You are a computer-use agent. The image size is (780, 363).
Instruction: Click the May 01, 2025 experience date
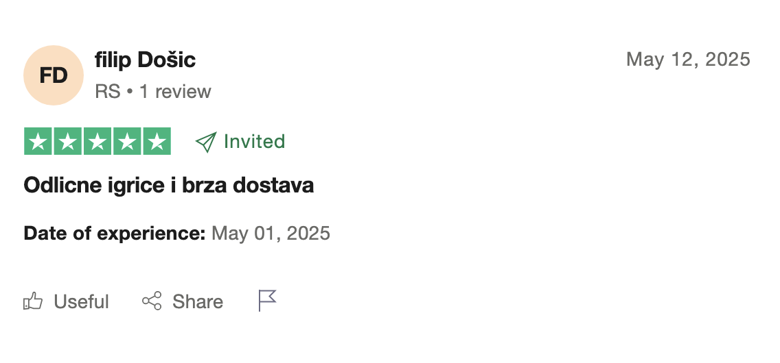271,234
